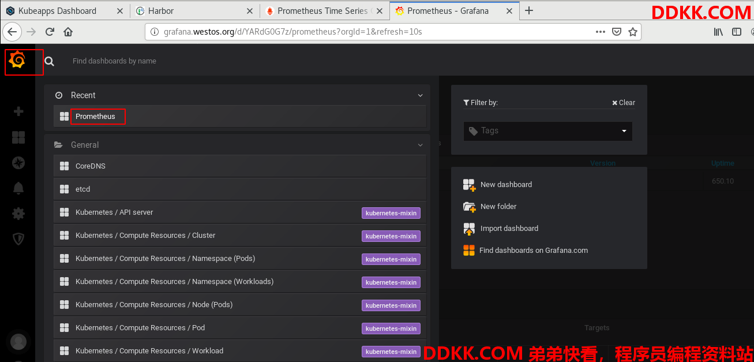The width and height of the screenshot is (754, 362).
Task: Click the user avatar in Grafana sidebar
Action: tap(18, 342)
